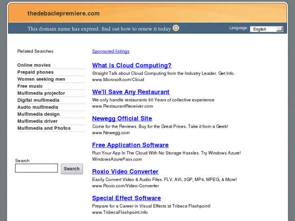Click the www.RestaurantReceiver.com URL text
295x221 pixels.
pos(123,106)
